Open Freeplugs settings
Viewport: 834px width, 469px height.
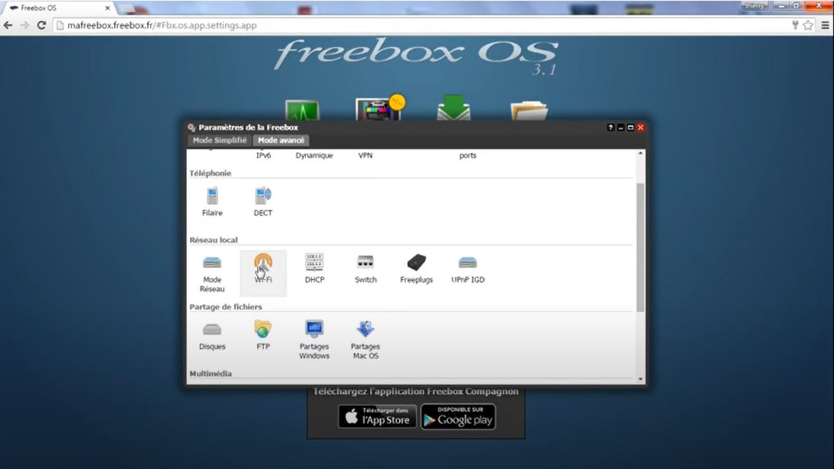click(417, 269)
